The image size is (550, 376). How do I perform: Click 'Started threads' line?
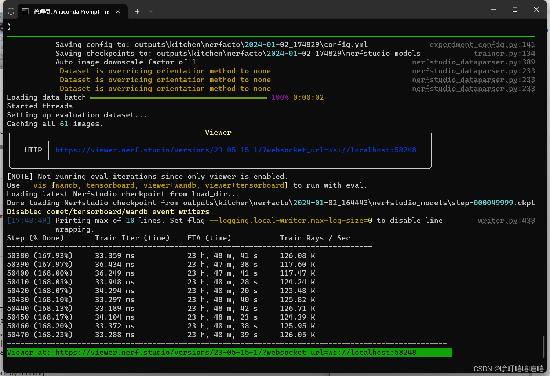click(40, 106)
